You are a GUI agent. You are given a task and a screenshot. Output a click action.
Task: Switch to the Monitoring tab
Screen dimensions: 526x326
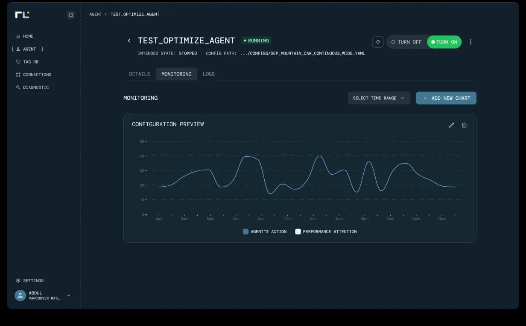click(176, 74)
